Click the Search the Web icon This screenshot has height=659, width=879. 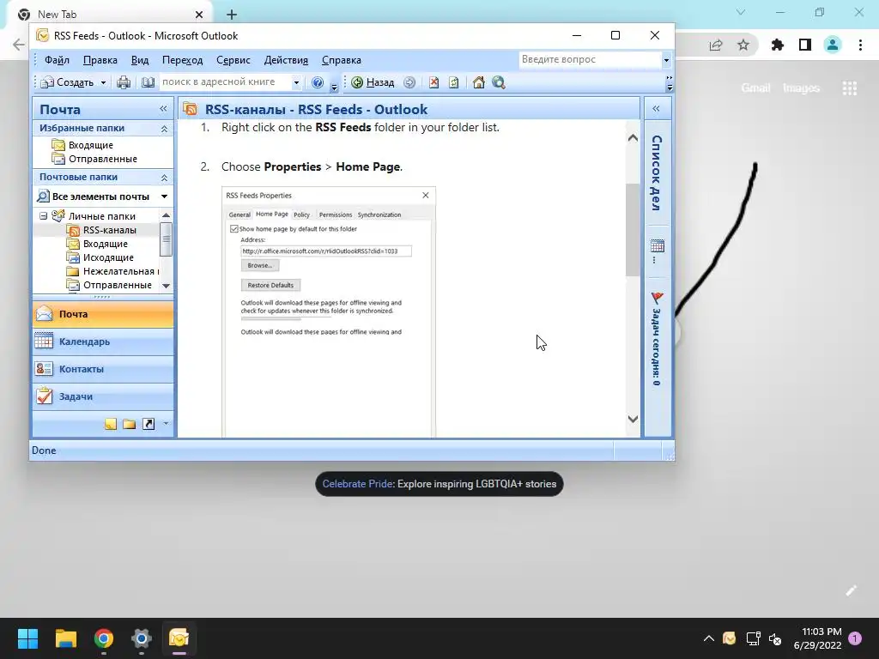pos(499,82)
